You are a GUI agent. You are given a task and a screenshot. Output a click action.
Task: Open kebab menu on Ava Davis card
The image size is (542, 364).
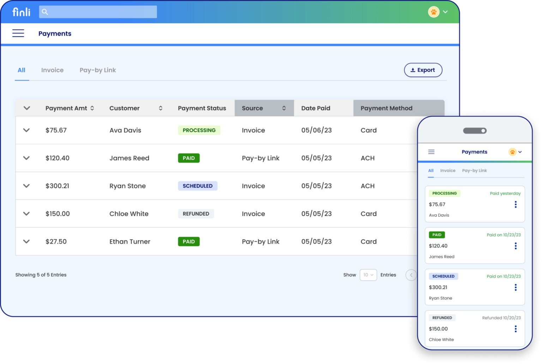(x=516, y=204)
